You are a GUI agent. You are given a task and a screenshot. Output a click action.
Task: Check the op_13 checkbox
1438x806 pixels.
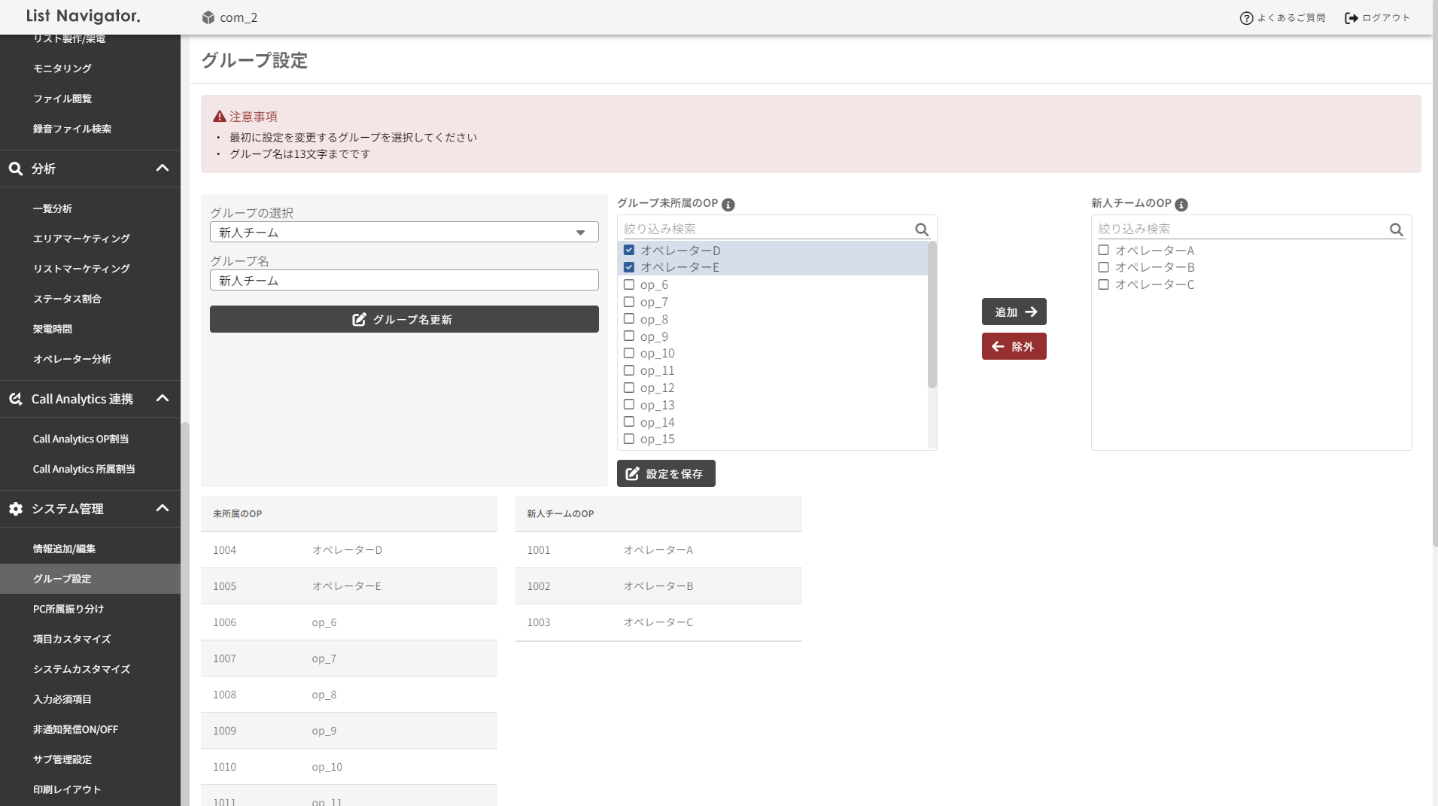tap(629, 405)
